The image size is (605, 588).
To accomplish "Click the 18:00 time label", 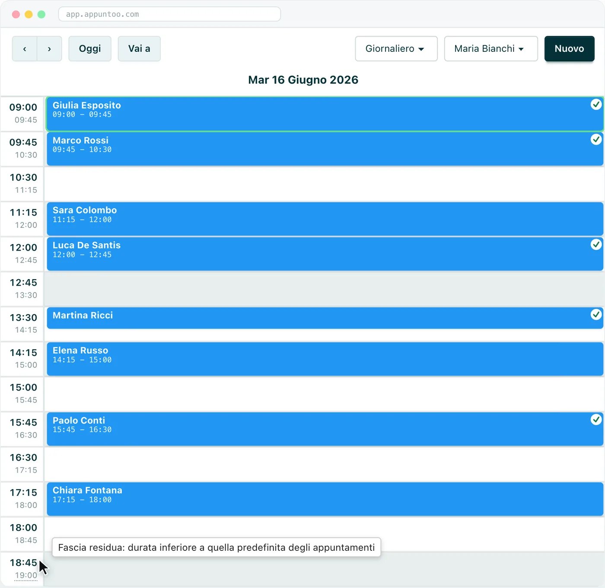I will pos(23,528).
